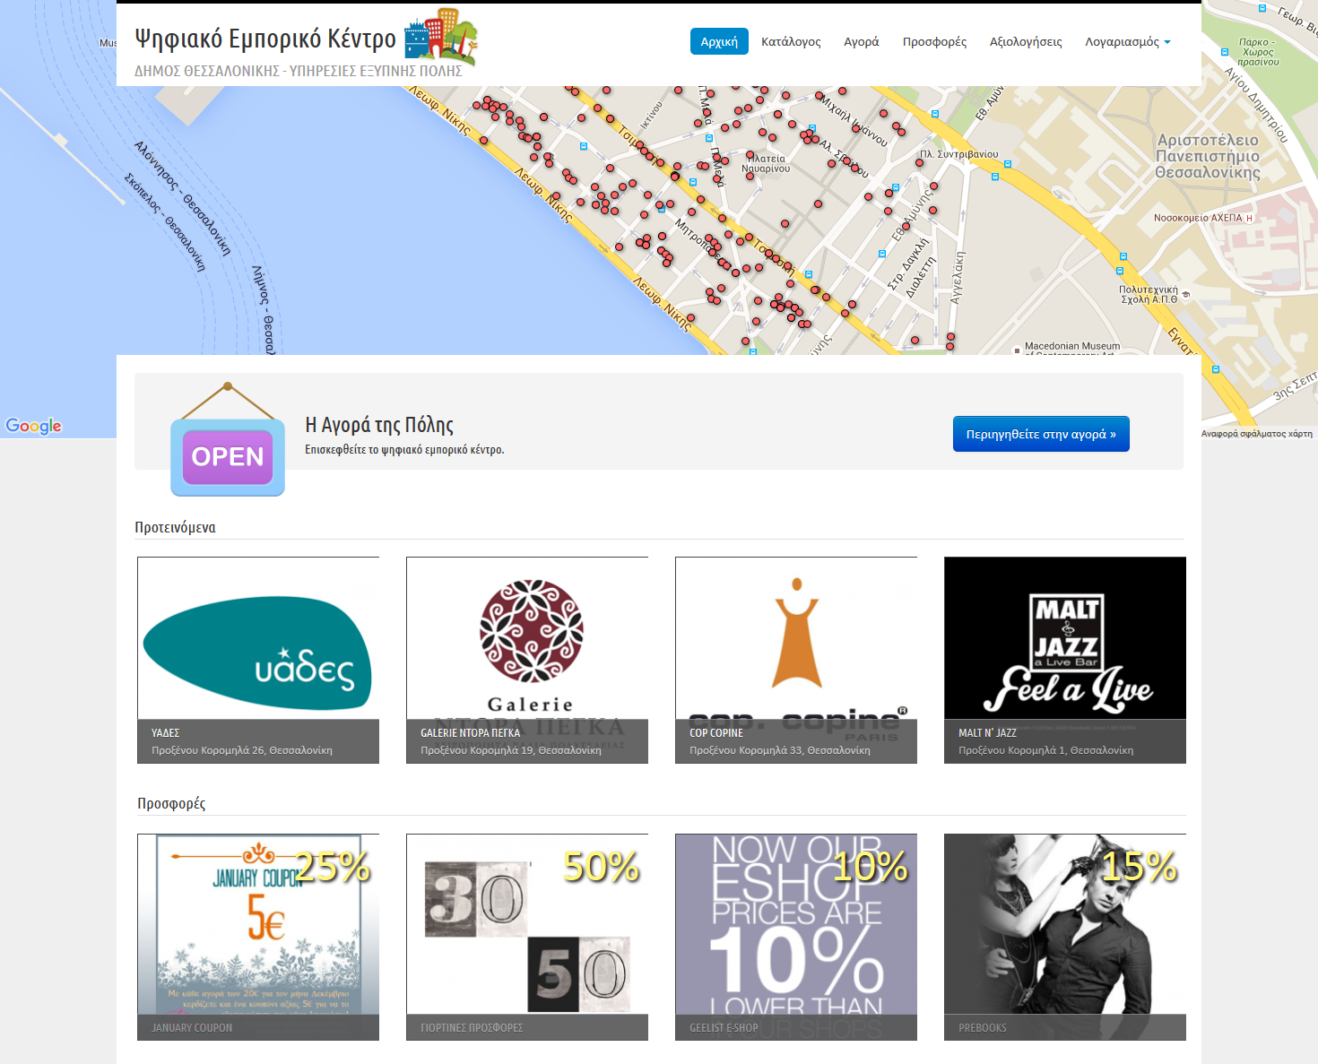Open the Malt n' Jazz shop tile
Screen dimensions: 1318x1064
pos(1065,661)
